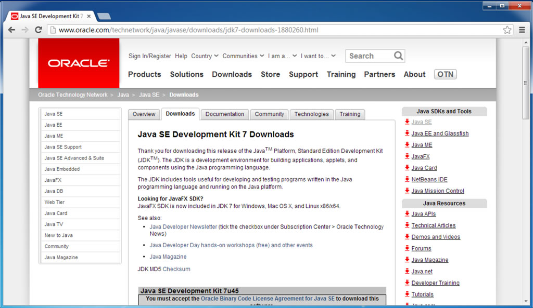Click the page icon in address bar
Viewport: 533px width, 308px height.
[x=53, y=30]
